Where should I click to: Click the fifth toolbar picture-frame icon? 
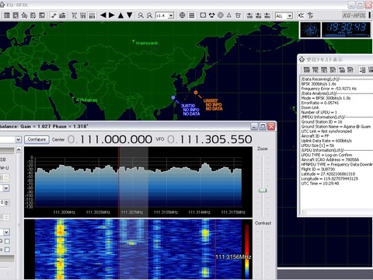[x=42, y=16]
